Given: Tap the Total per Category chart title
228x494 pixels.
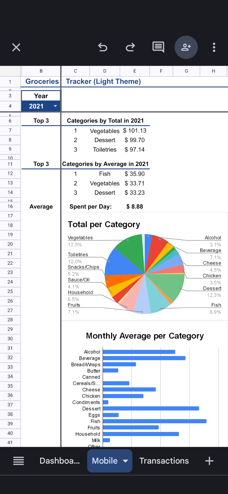Looking at the screenshot, I should [104, 224].
